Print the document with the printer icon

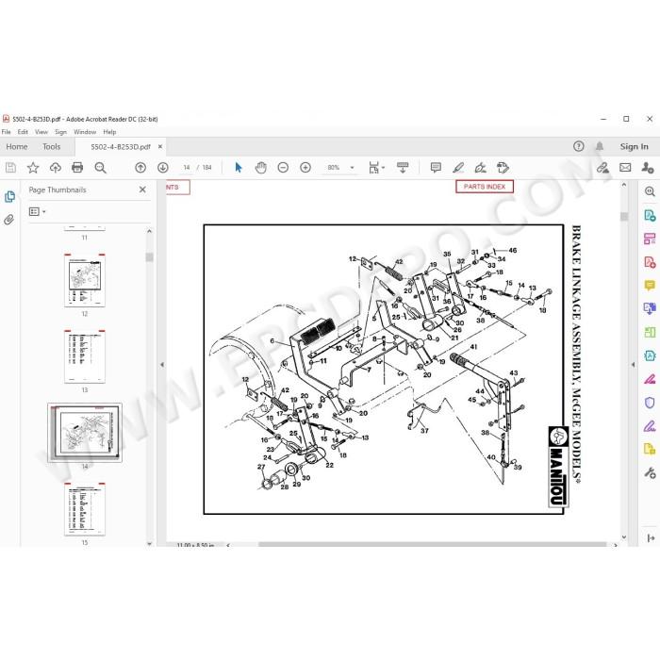(77, 168)
